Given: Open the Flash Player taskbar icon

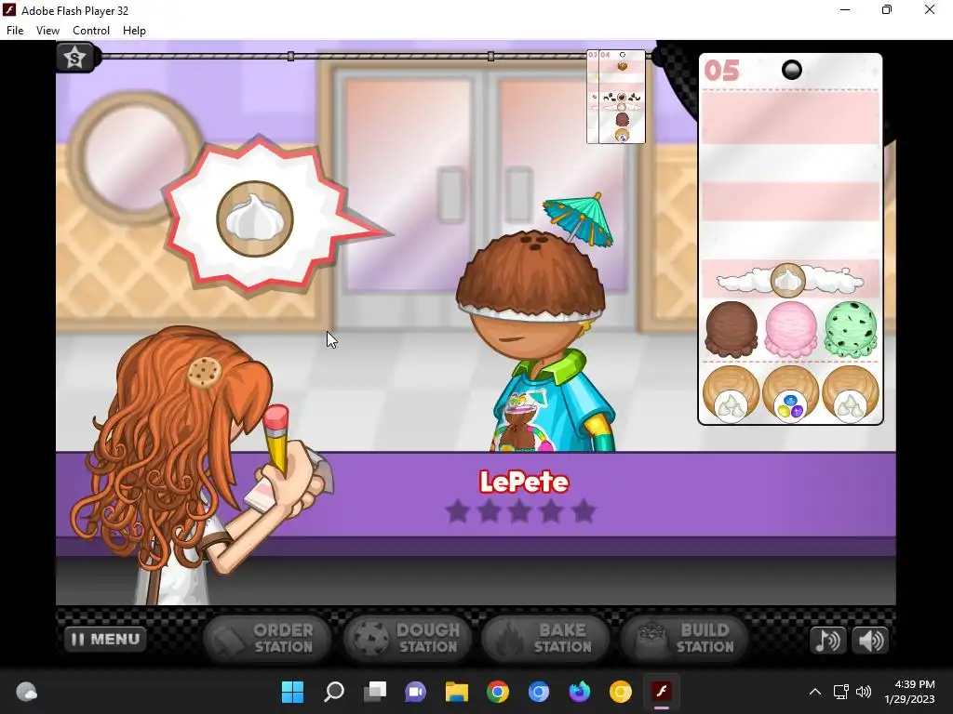Looking at the screenshot, I should (662, 692).
